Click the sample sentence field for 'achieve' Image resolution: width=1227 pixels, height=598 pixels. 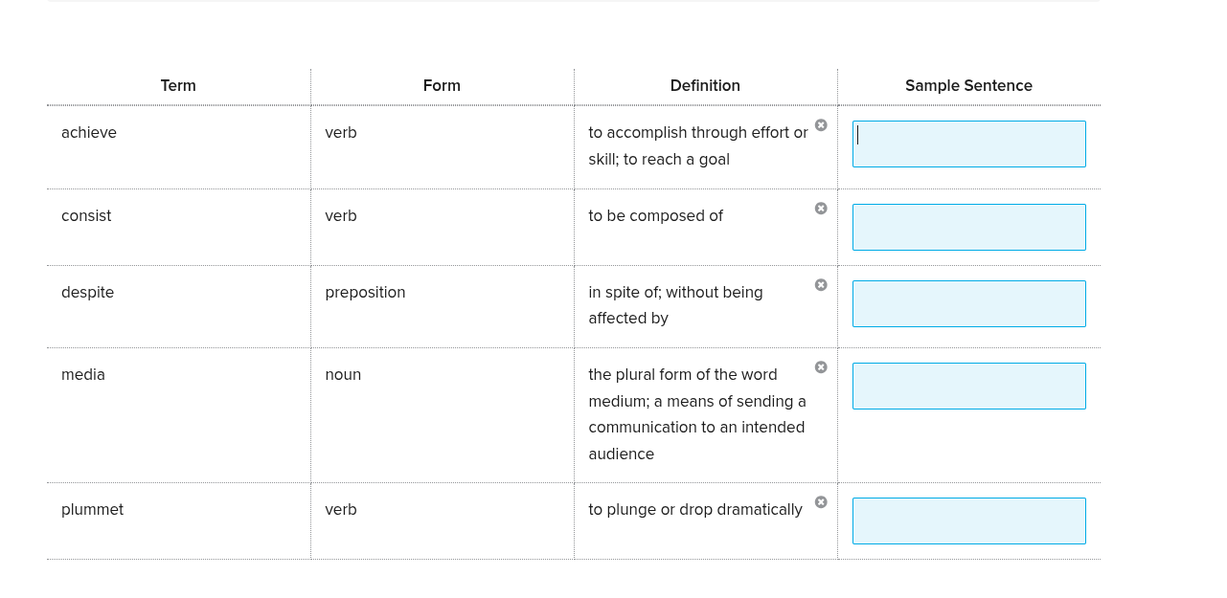tap(968, 144)
